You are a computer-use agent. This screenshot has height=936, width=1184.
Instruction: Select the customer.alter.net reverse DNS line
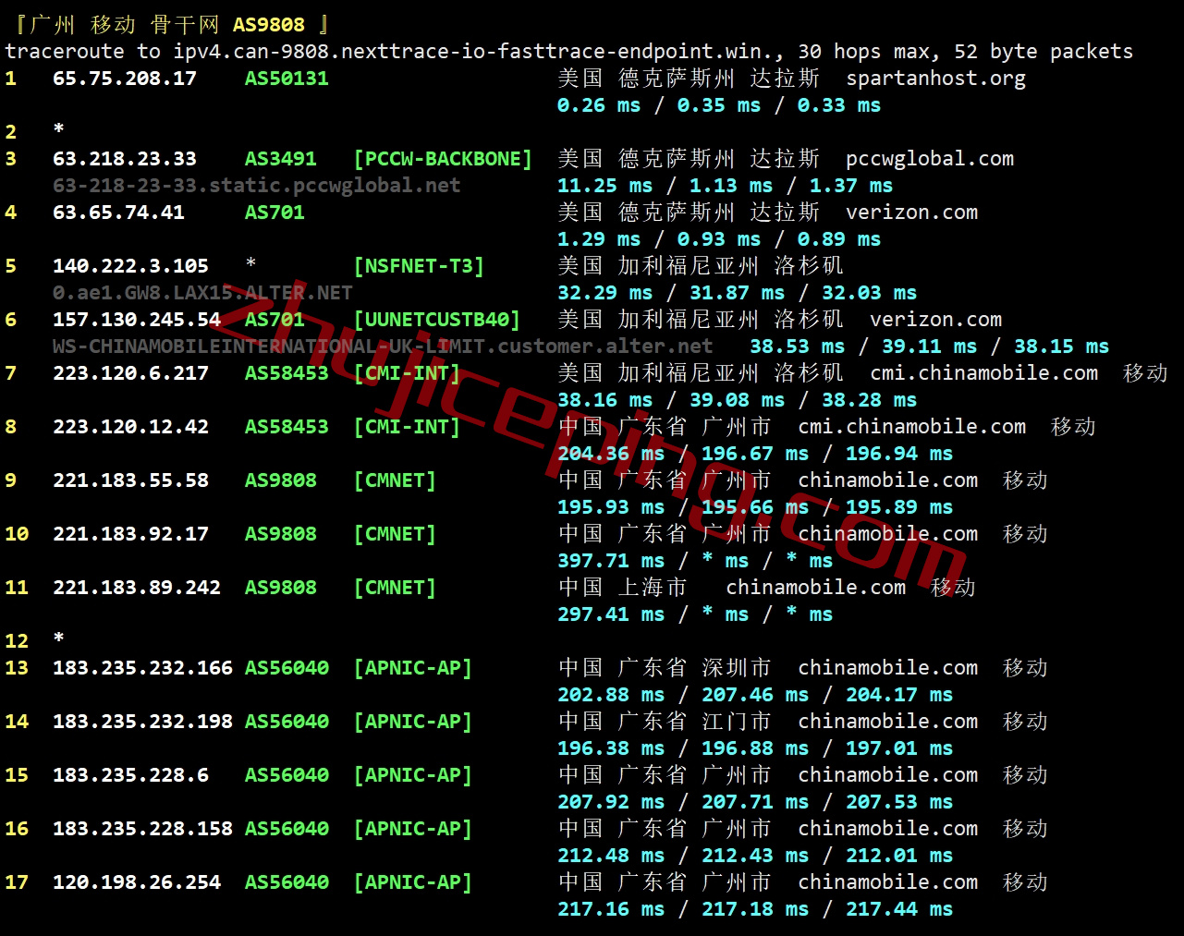(383, 346)
